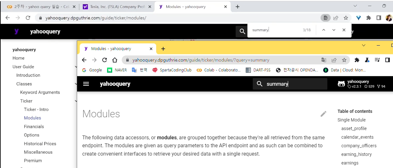Open profile avatar in back window
This screenshot has height=168, width=393.
coord(389,18)
